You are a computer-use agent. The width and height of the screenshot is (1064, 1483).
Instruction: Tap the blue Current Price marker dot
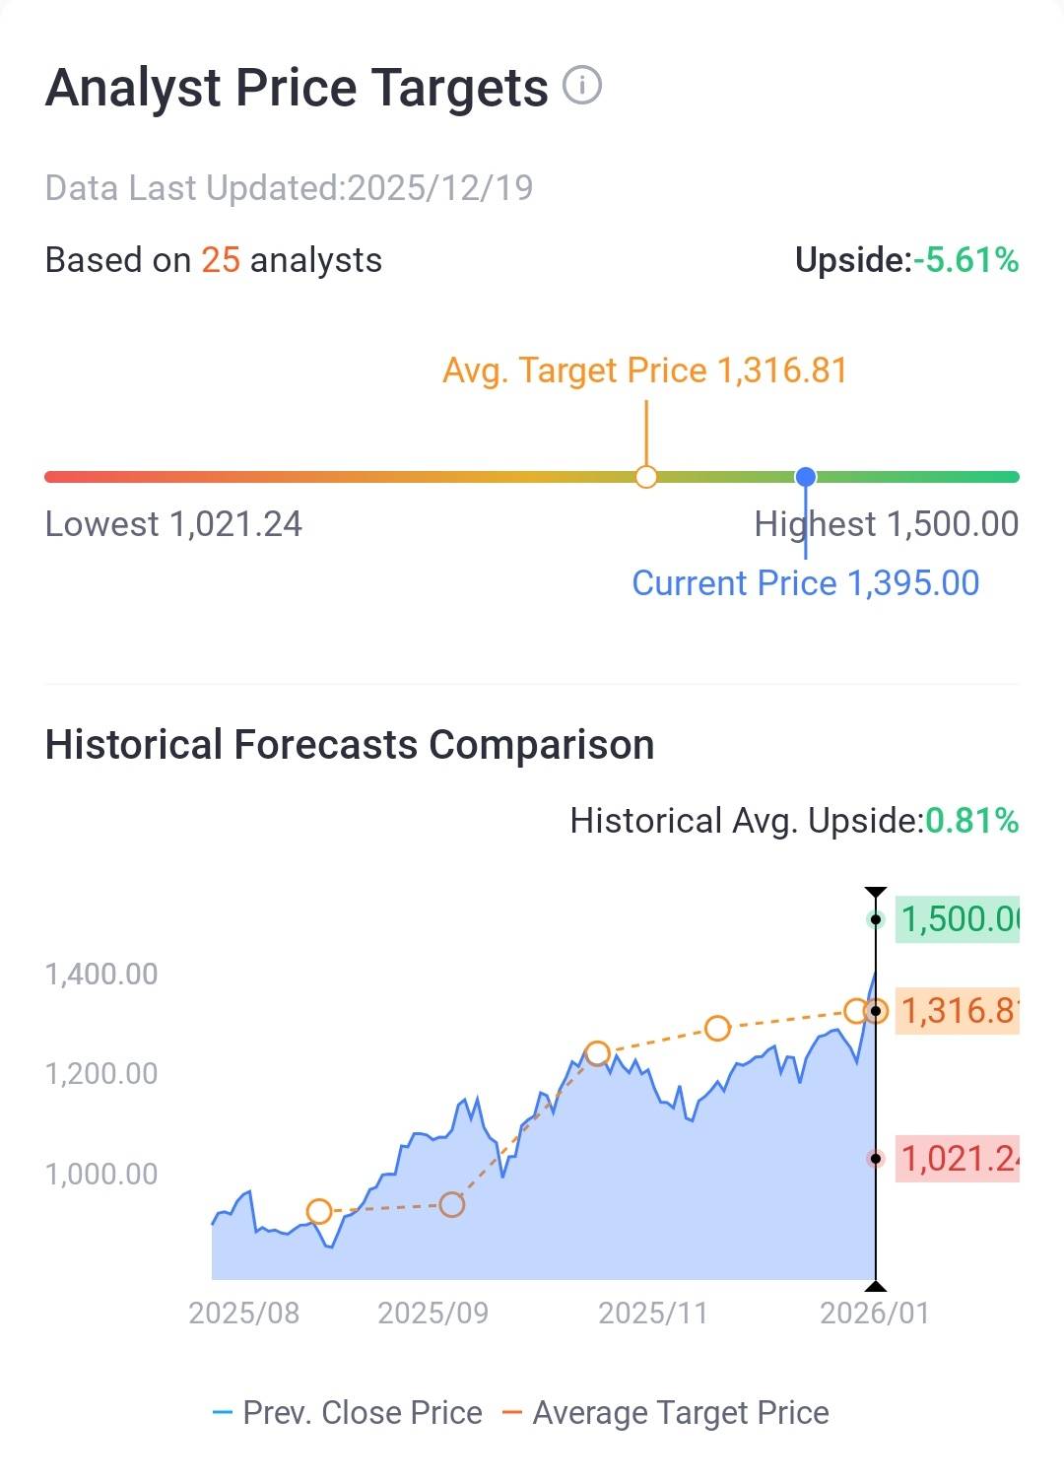click(x=806, y=477)
